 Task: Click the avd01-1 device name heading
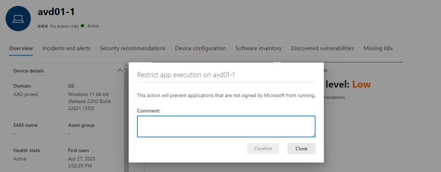tap(56, 12)
